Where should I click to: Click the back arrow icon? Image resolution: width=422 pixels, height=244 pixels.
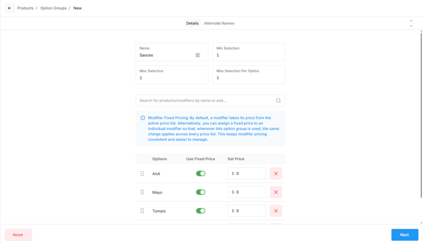[x=9, y=8]
